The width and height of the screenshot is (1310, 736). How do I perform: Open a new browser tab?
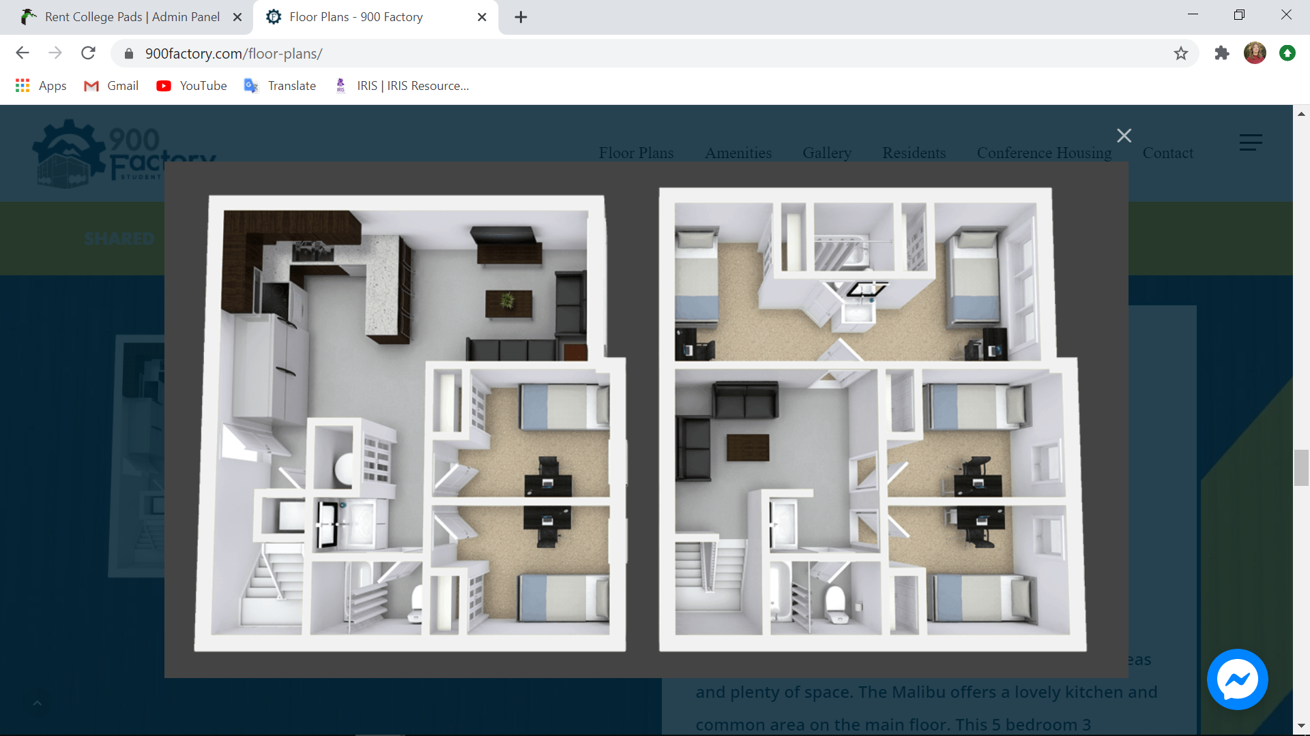pyautogui.click(x=521, y=17)
